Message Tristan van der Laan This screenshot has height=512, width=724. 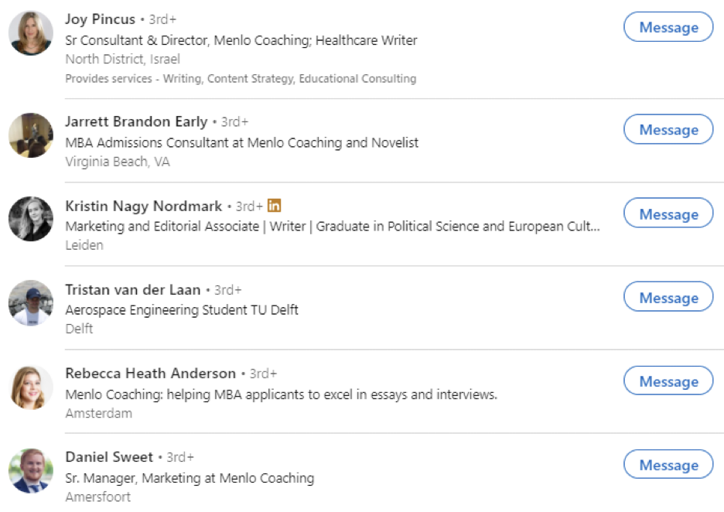(668, 297)
